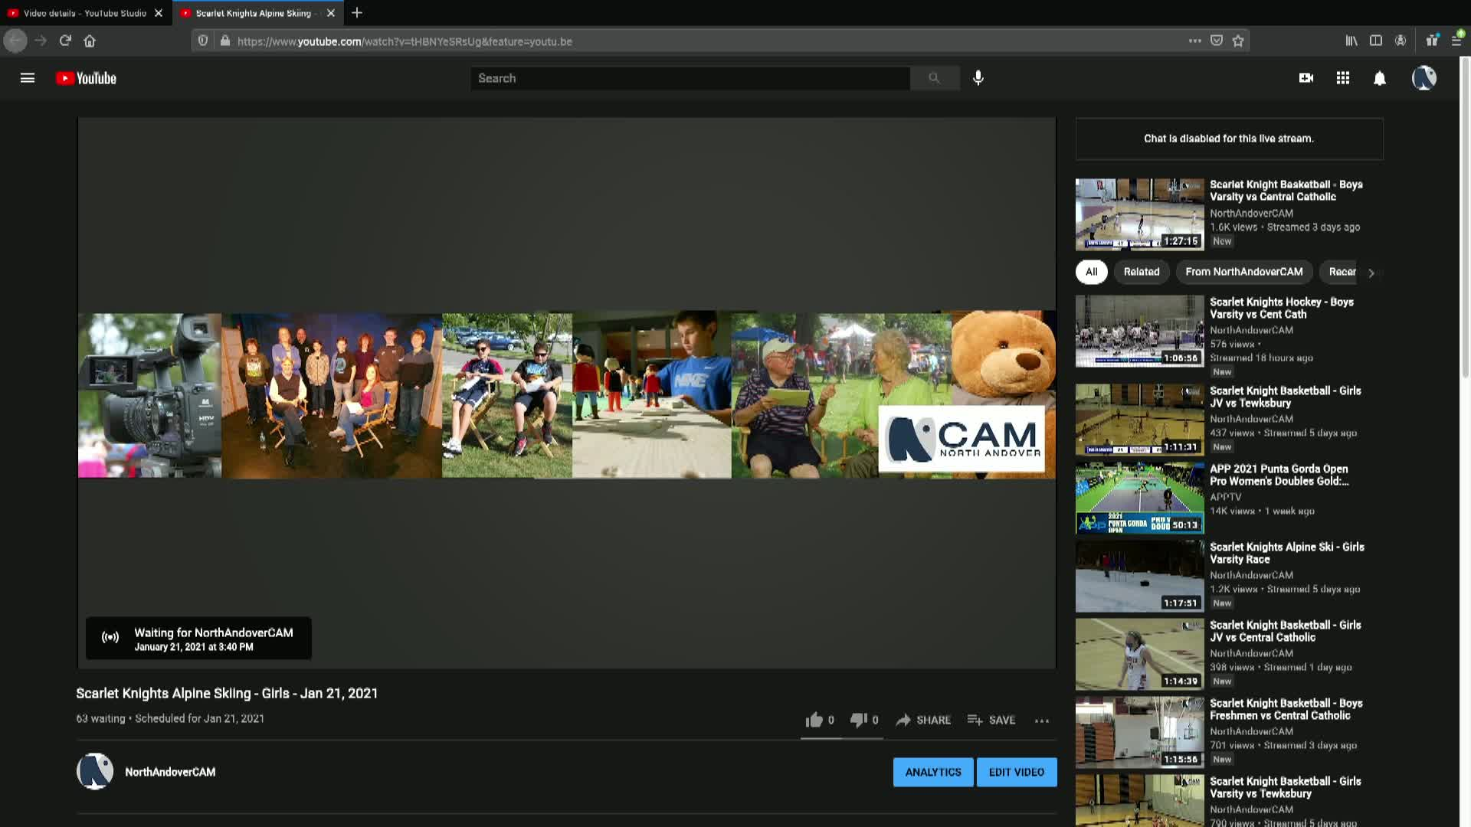Click the live stream player placeholder image
1471x827 pixels.
567,394
